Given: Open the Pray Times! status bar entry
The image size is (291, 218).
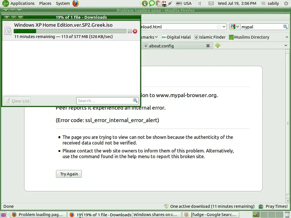Looking at the screenshot, I should (277, 206).
